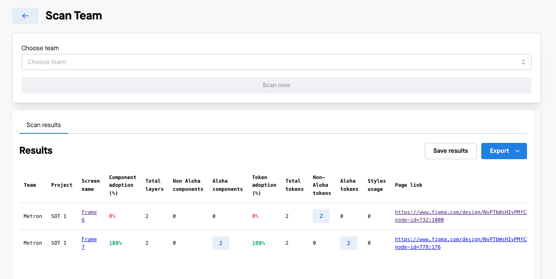
Task: Open the Choose team dropdown
Action: (276, 62)
